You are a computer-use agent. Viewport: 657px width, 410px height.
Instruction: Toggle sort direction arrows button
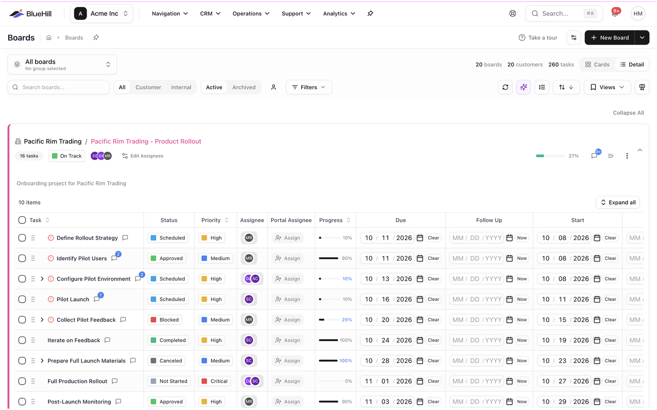pyautogui.click(x=566, y=87)
